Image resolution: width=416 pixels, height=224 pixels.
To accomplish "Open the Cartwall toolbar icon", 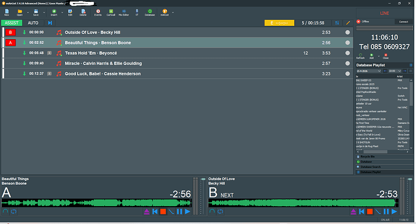I will [x=111, y=13].
